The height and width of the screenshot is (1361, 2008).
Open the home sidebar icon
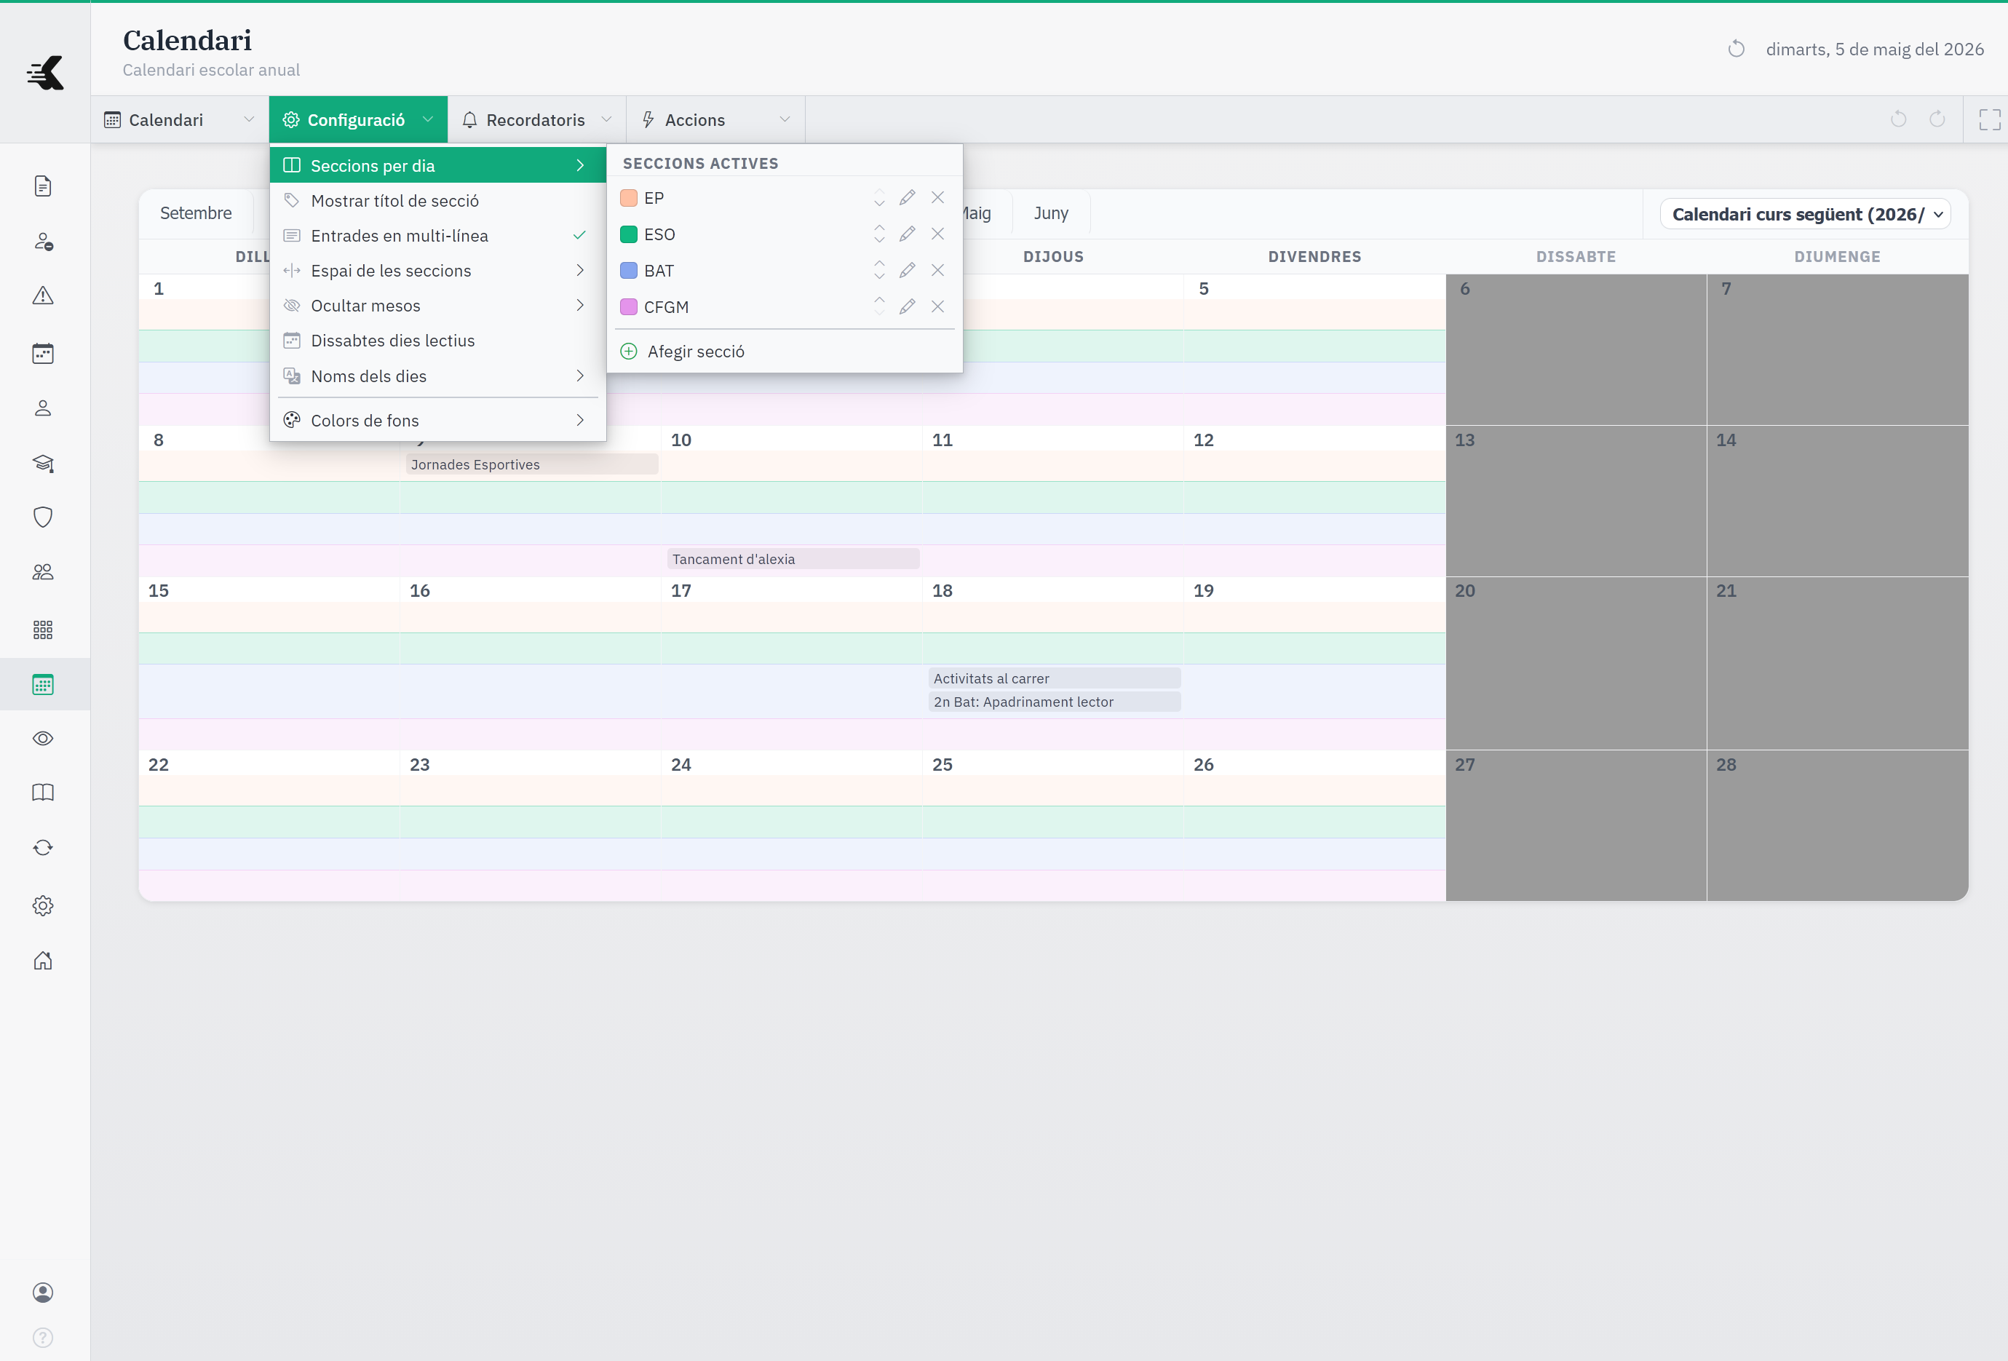(x=43, y=960)
